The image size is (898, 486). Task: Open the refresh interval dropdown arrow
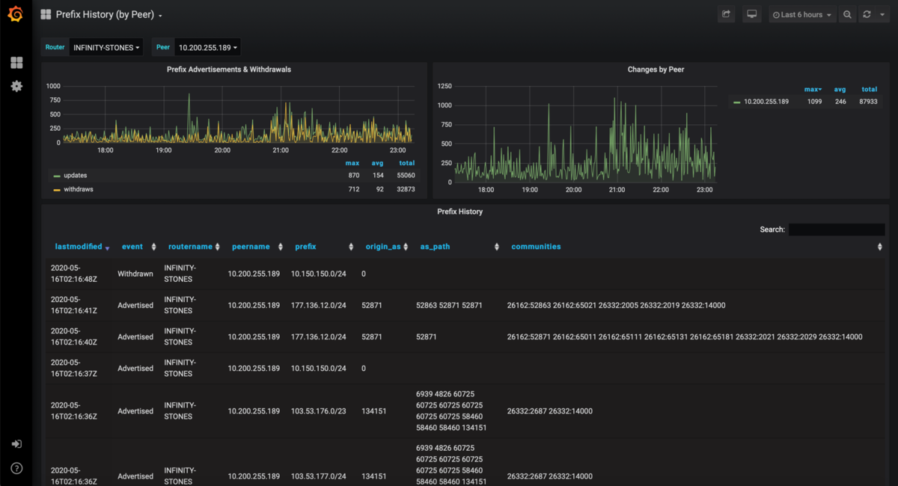pos(882,14)
